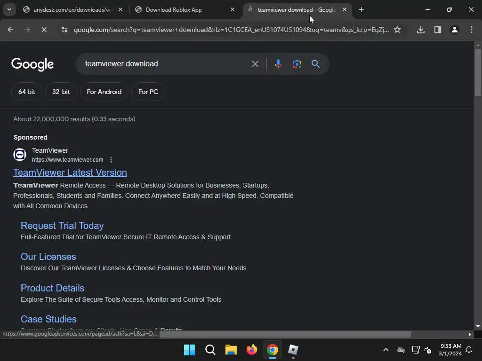Open the clock showing 9:53 AM
482x361 pixels.
pos(450,350)
